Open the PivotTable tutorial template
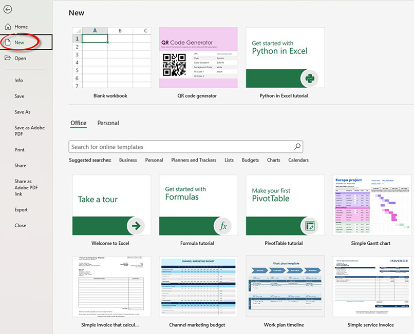This screenshot has height=334, width=414. click(285, 205)
